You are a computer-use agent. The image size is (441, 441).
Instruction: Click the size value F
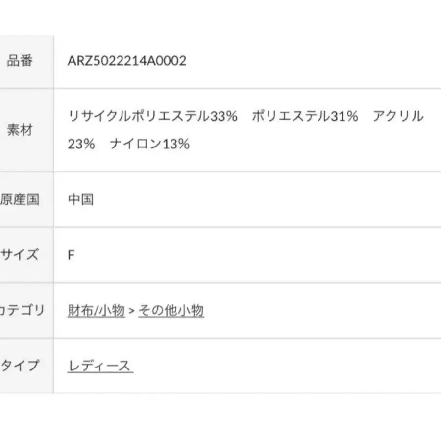(71, 255)
